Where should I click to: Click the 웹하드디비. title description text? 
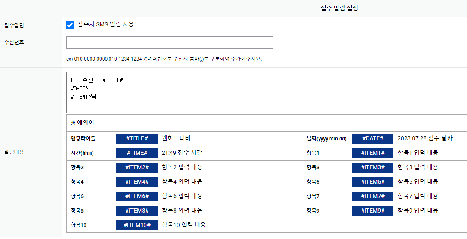coord(177,138)
